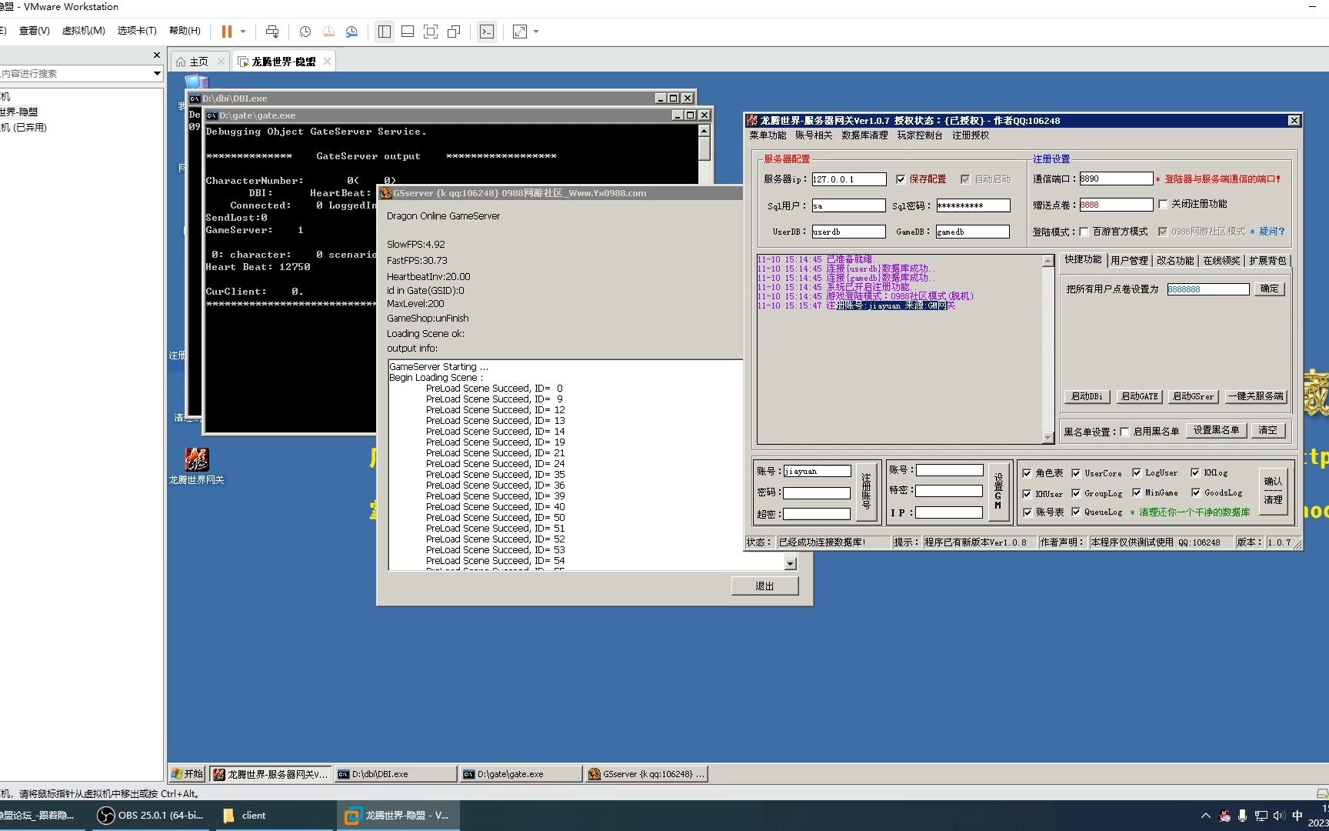The width and height of the screenshot is (1329, 831).
Task: Open the 开始 Start button in guest
Action: (x=188, y=774)
